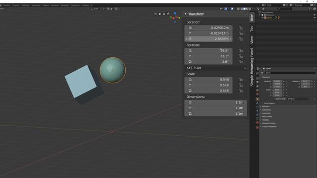Click the zoom magnifier icon in viewport
This screenshot has width=317, height=178.
point(168,14)
